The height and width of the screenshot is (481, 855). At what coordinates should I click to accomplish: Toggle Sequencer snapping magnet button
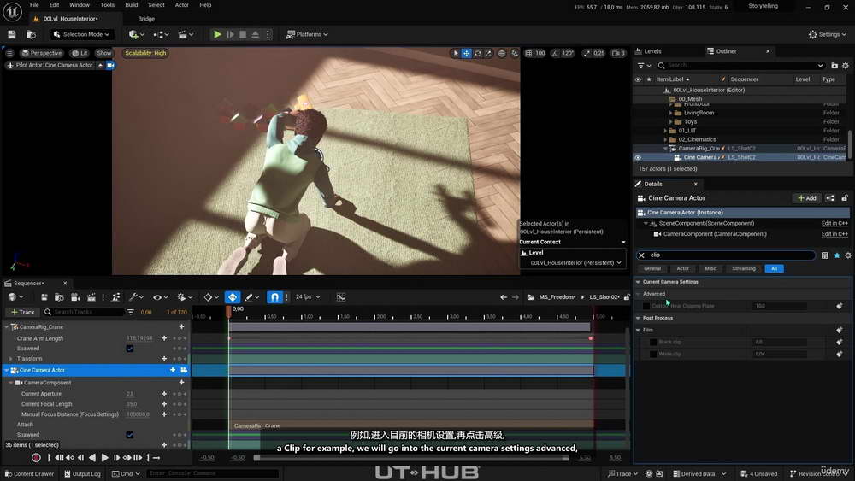274,297
